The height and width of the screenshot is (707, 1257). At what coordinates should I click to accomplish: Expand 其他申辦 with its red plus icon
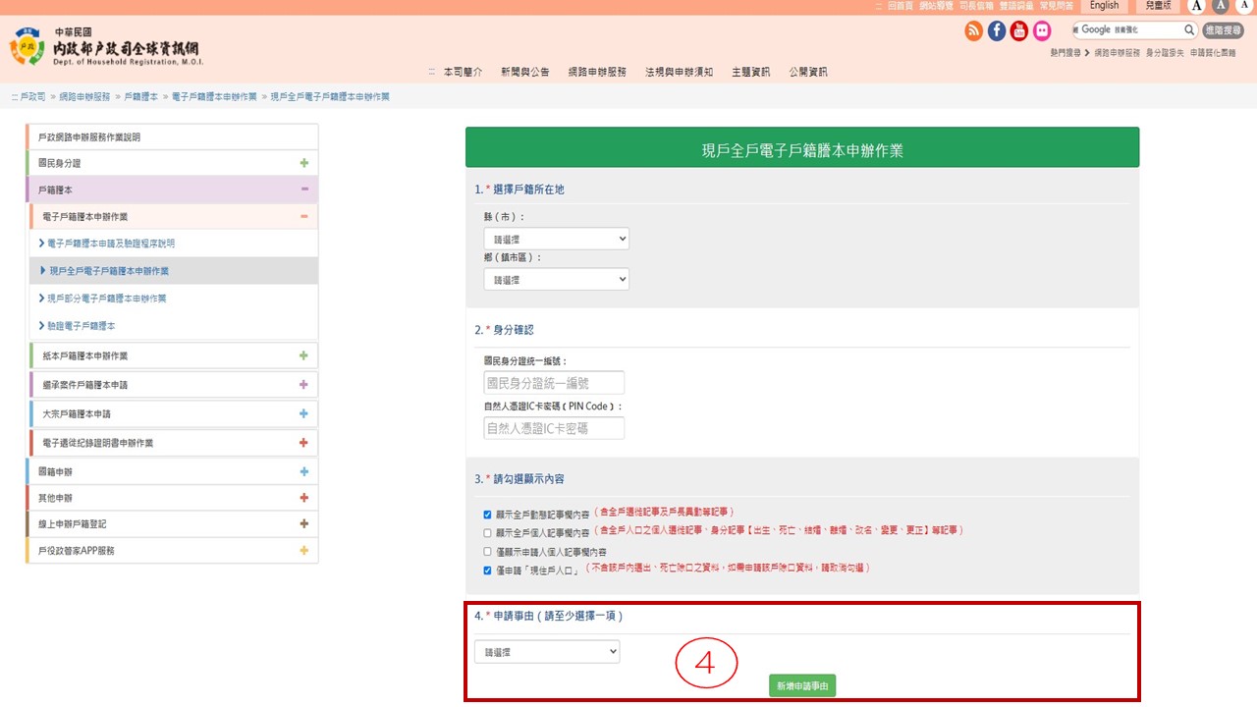point(304,498)
